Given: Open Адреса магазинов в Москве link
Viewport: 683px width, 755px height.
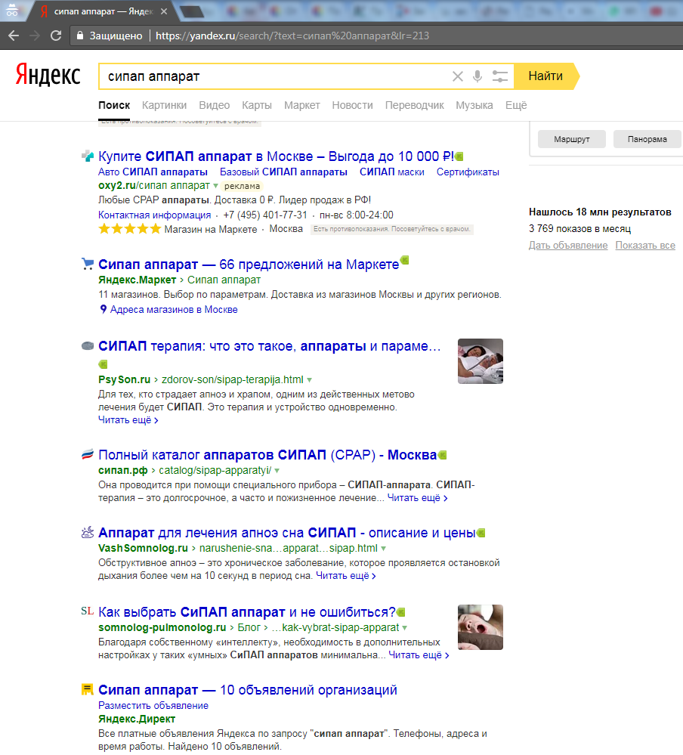Looking at the screenshot, I should (x=174, y=310).
